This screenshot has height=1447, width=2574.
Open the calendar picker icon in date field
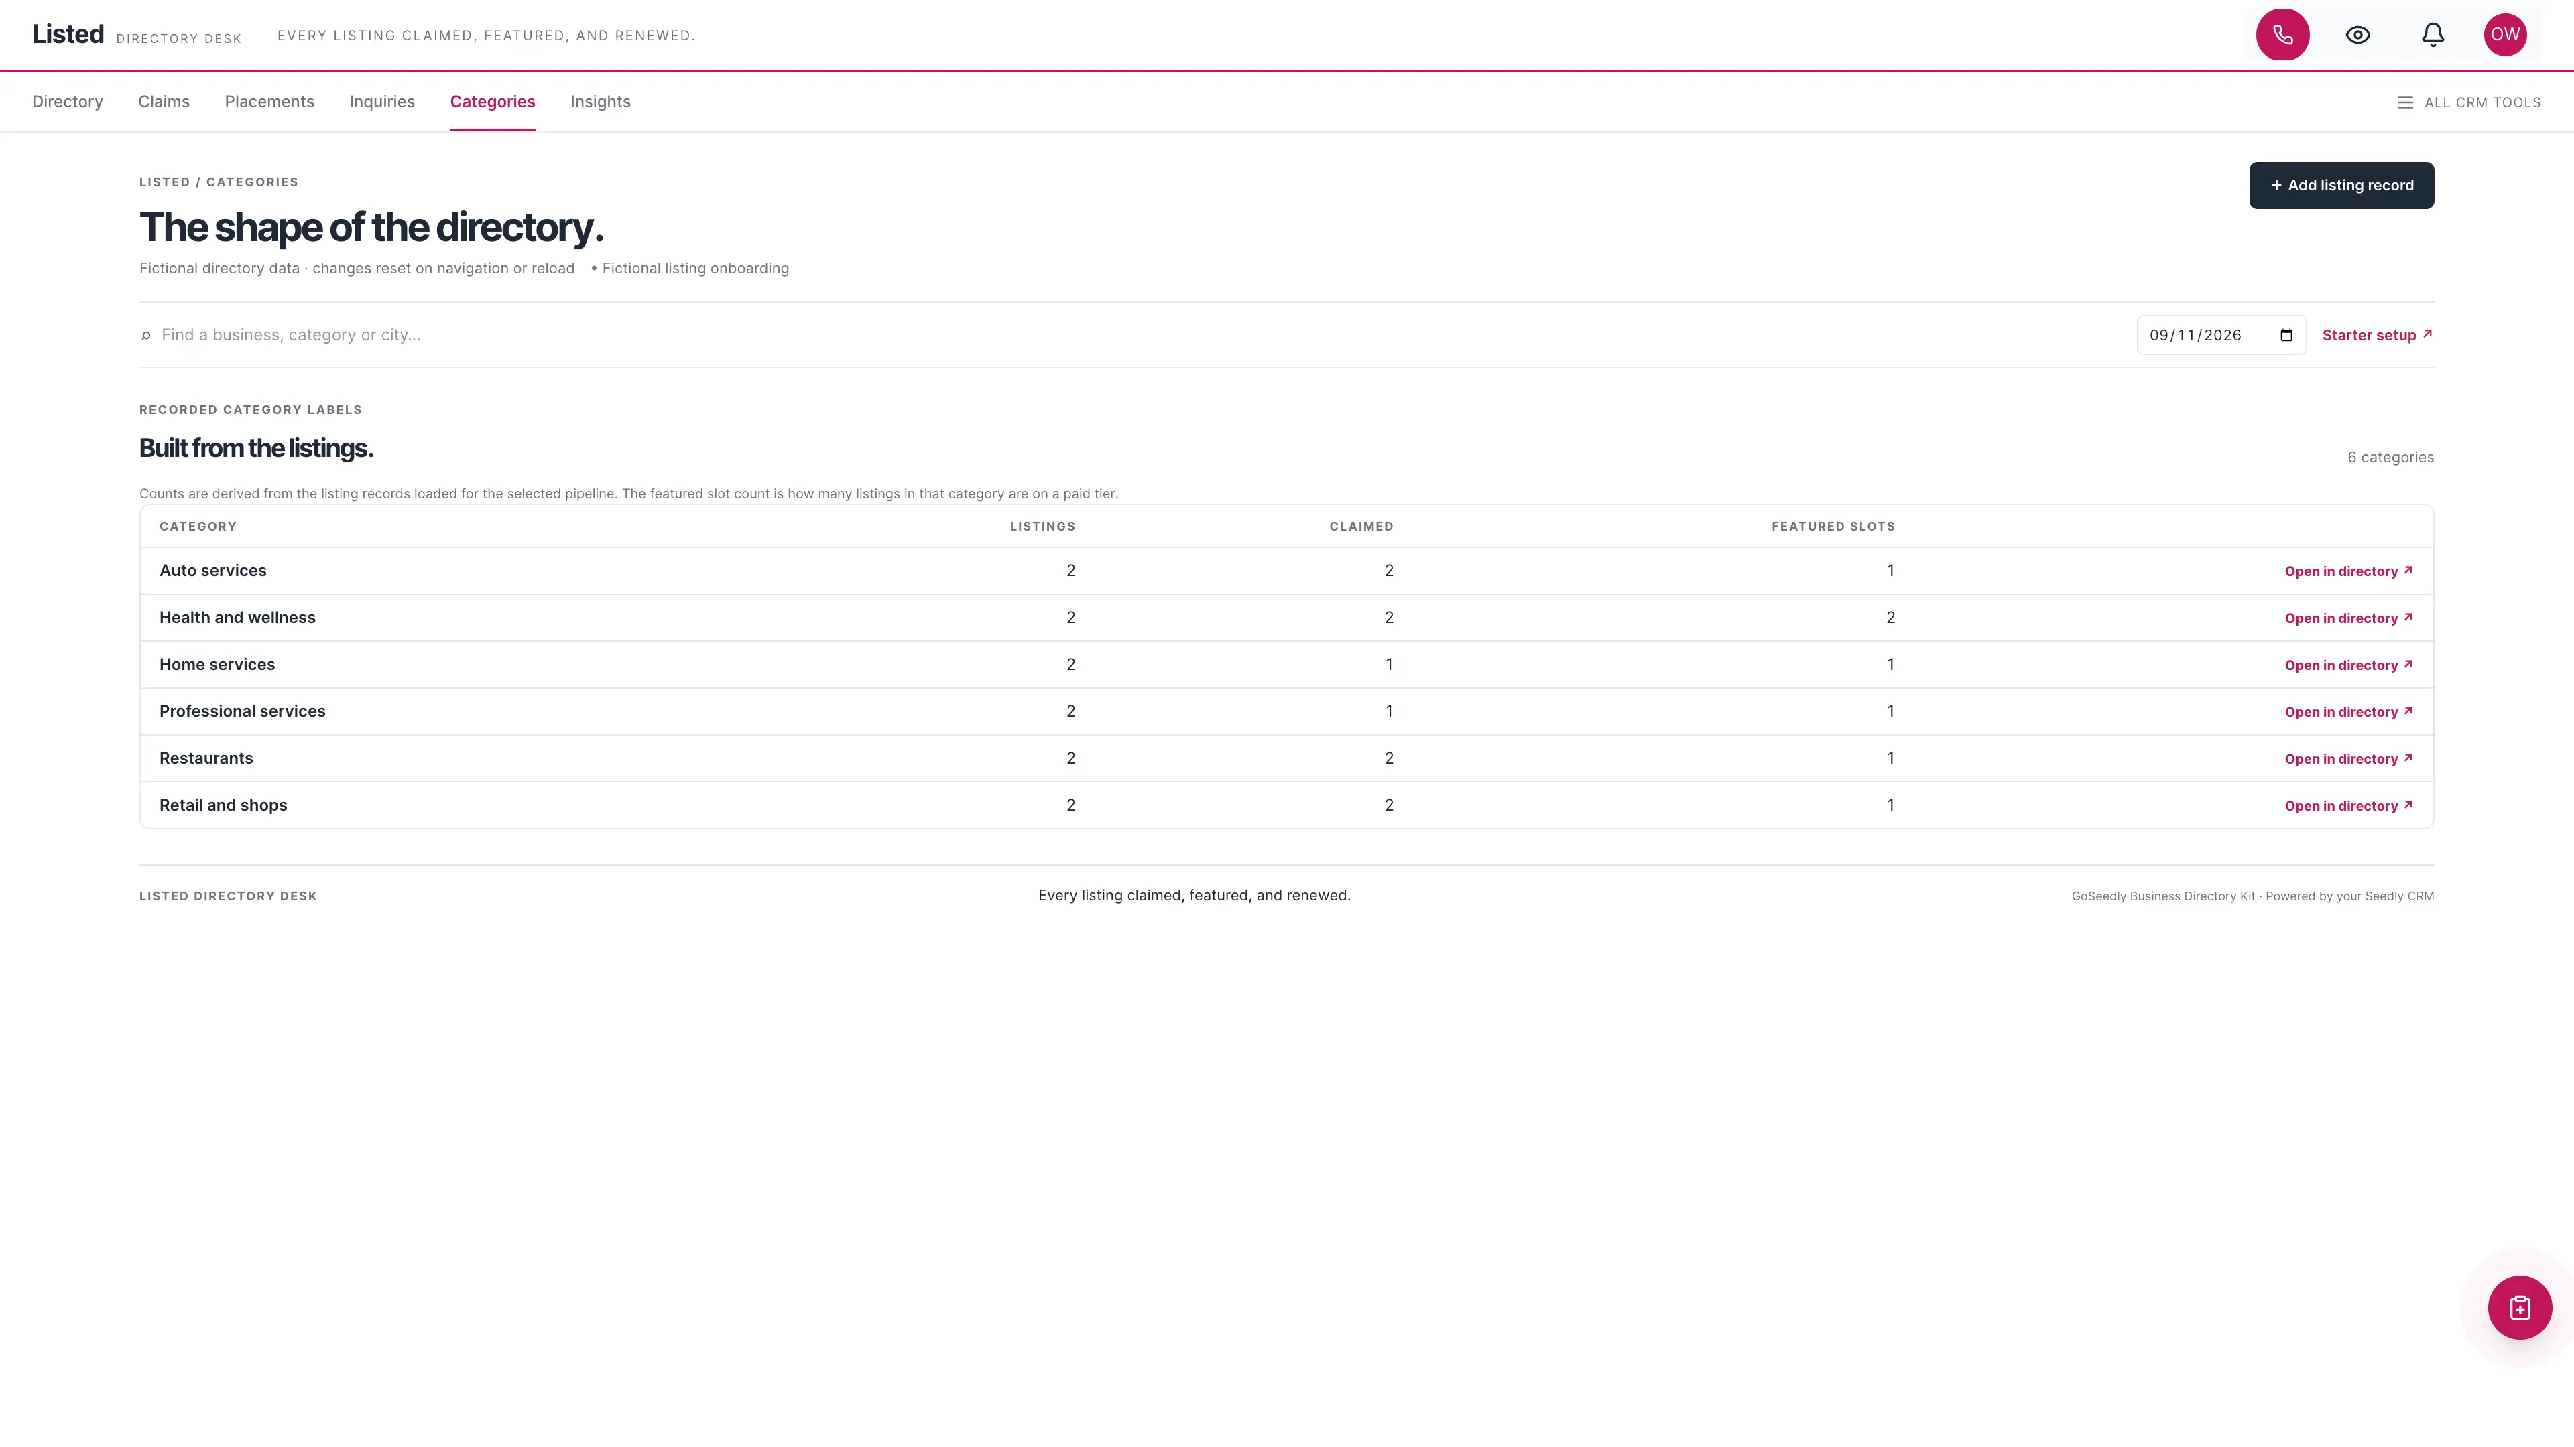pyautogui.click(x=2286, y=336)
